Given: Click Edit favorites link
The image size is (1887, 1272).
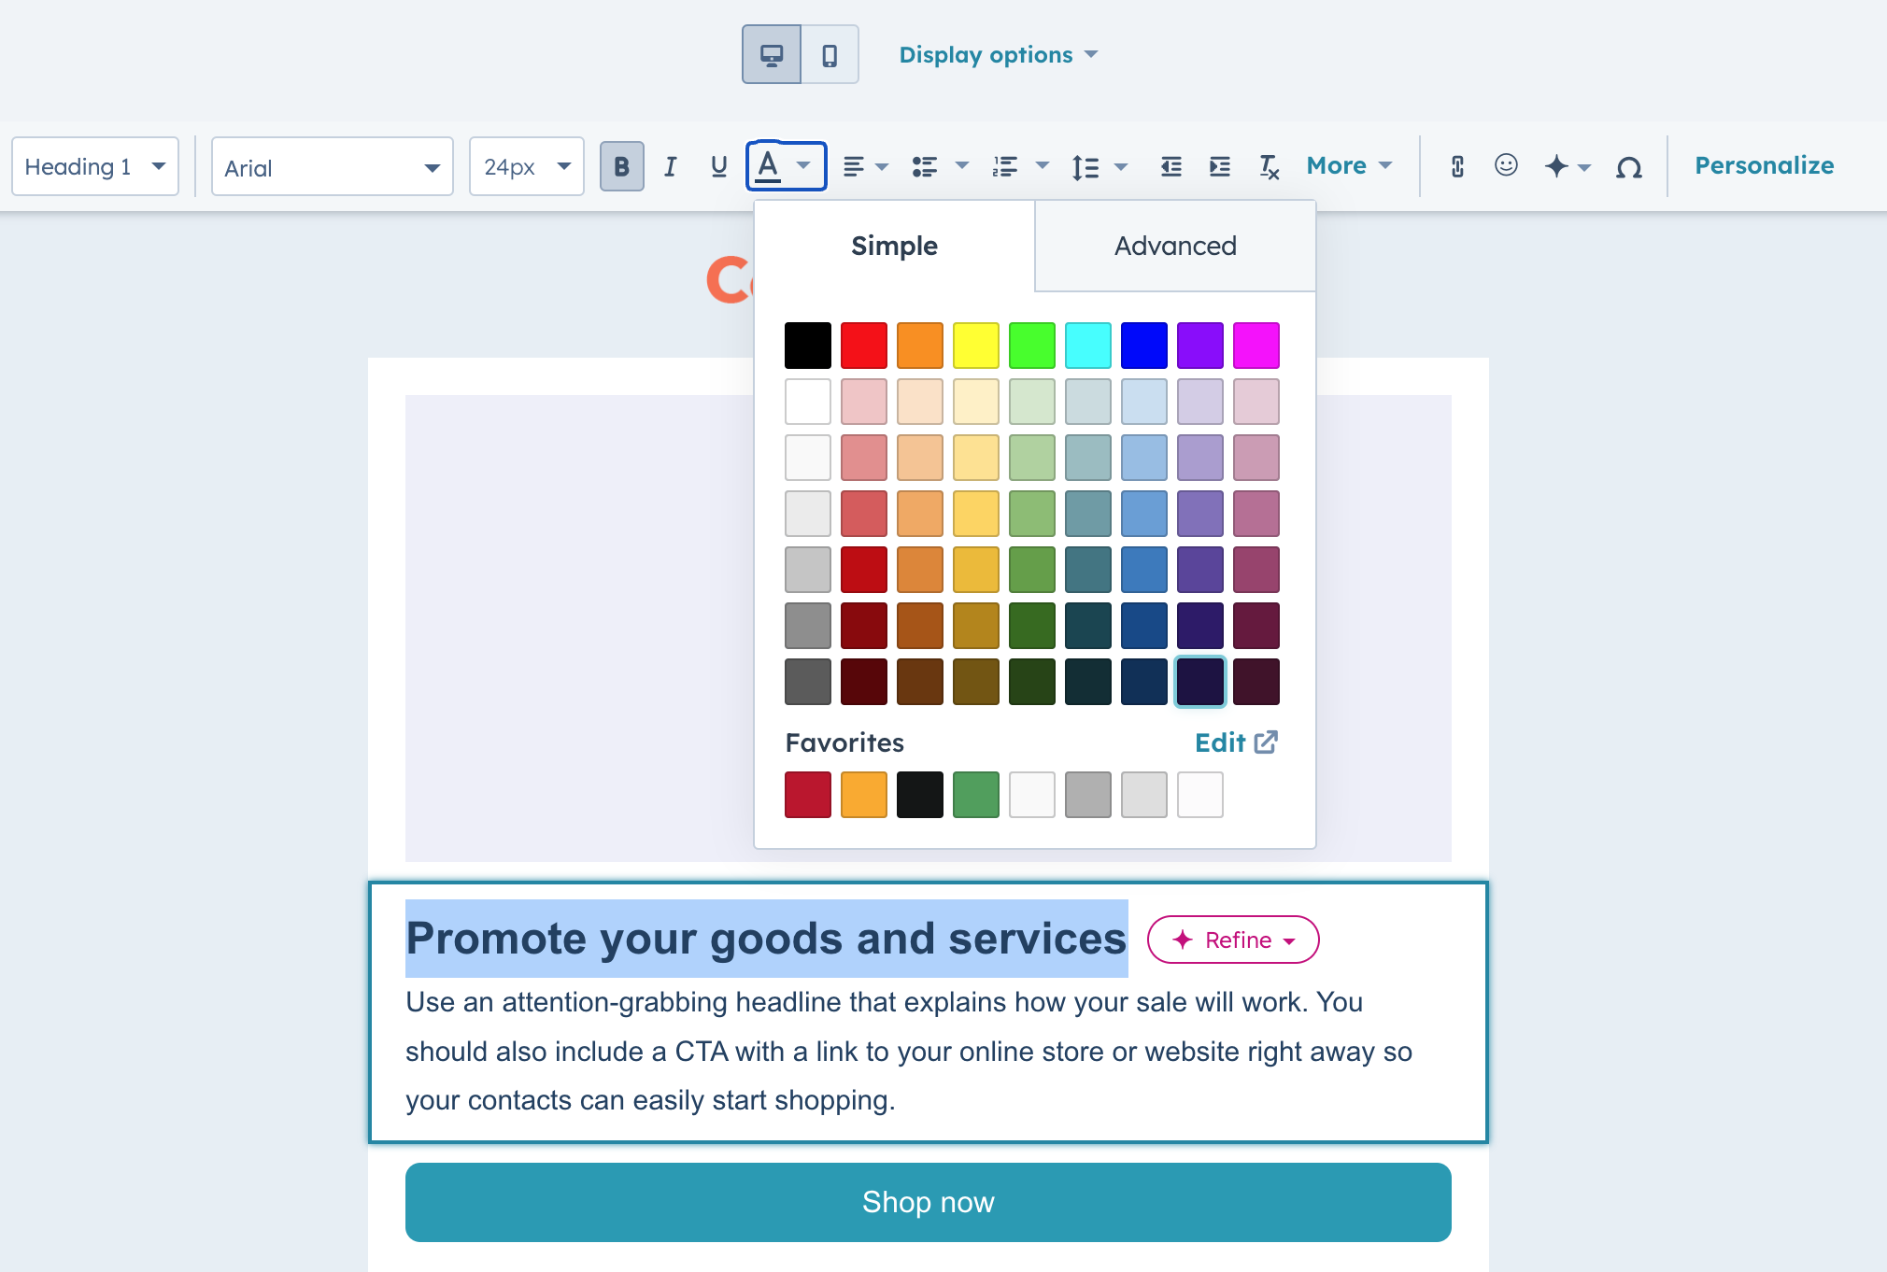Looking at the screenshot, I should (1236, 742).
